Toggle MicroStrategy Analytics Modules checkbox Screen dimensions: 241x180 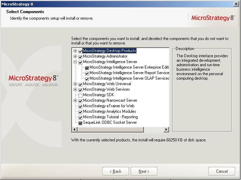coord(80,112)
